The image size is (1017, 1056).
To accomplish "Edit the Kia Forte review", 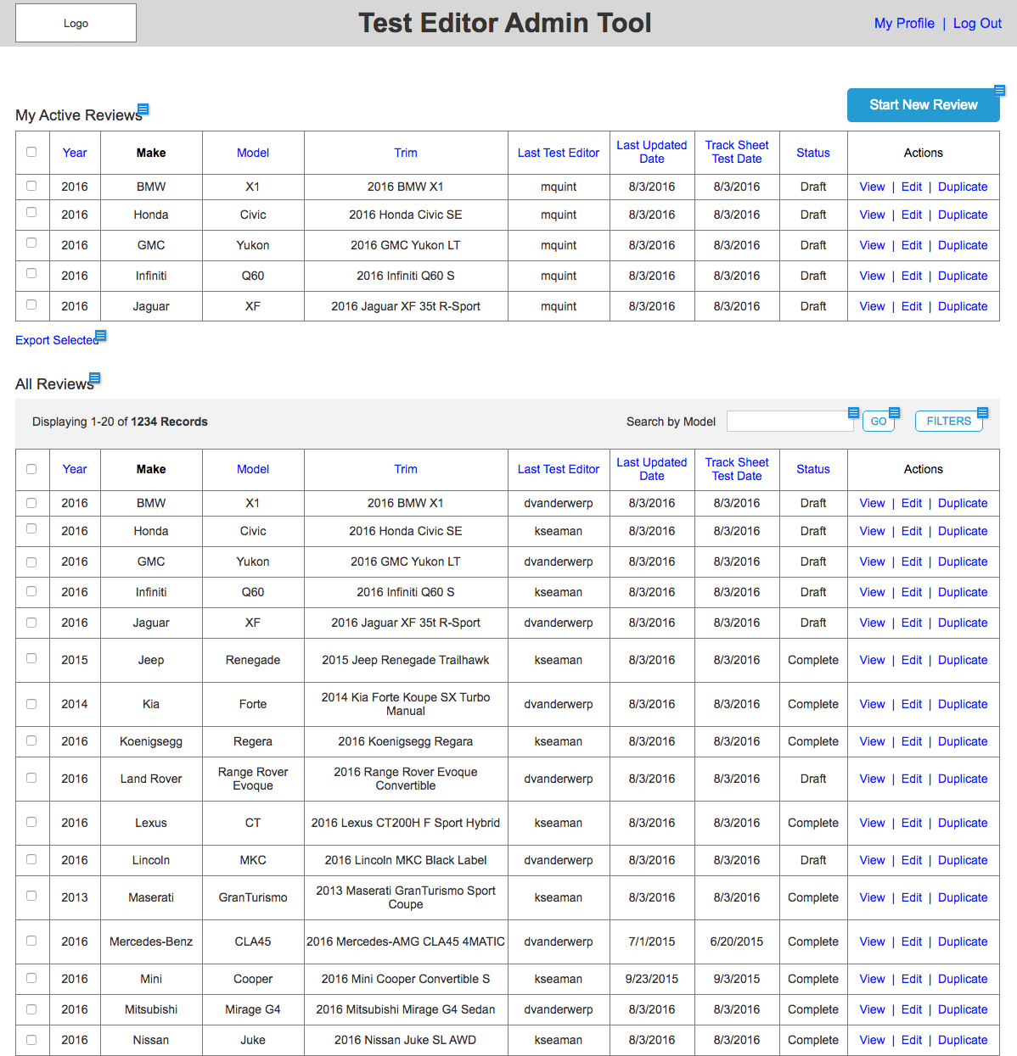I will (912, 704).
